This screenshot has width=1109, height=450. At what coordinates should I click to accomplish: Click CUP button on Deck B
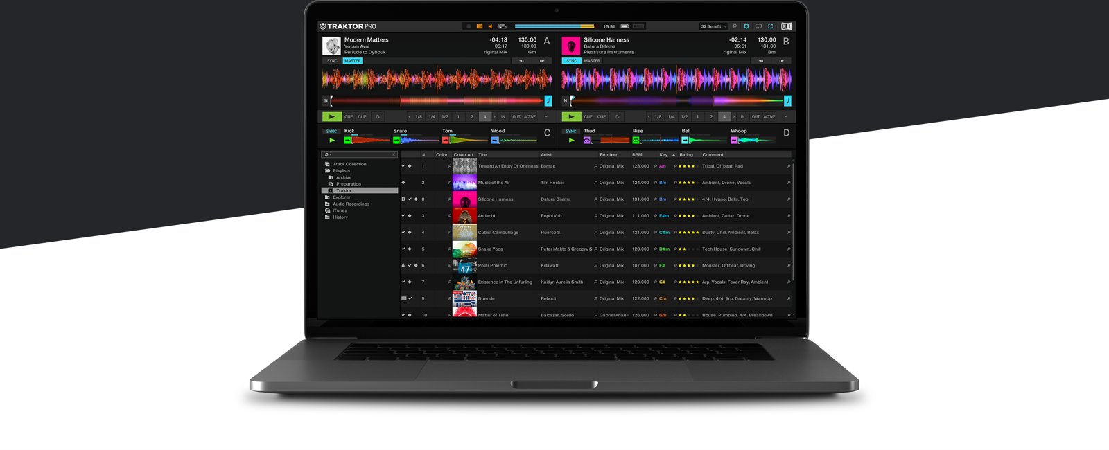(602, 117)
